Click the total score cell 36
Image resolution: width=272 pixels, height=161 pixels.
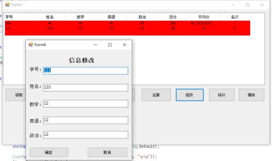coord(173,28)
